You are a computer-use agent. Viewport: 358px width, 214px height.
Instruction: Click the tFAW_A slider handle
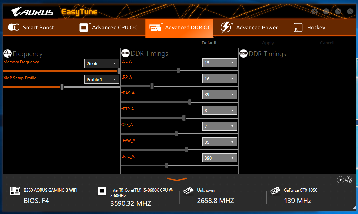pos(186,150)
